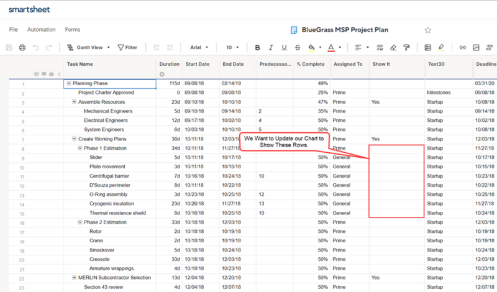Outdent the selected row
The image size is (497, 292).
(157, 48)
